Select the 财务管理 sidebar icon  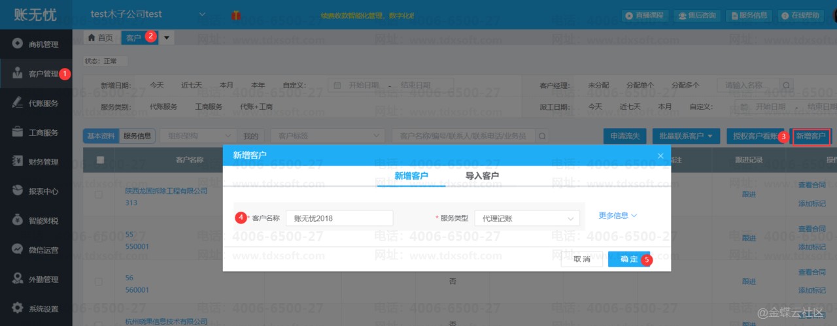click(18, 161)
